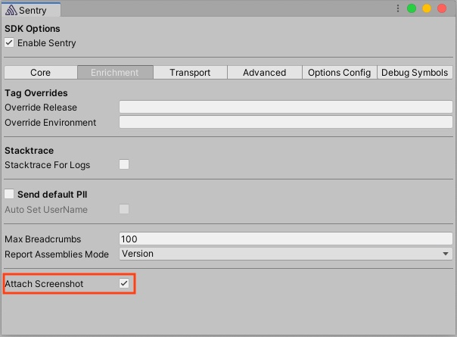Open the Transport tab
The width and height of the screenshot is (457, 337).
click(x=190, y=73)
